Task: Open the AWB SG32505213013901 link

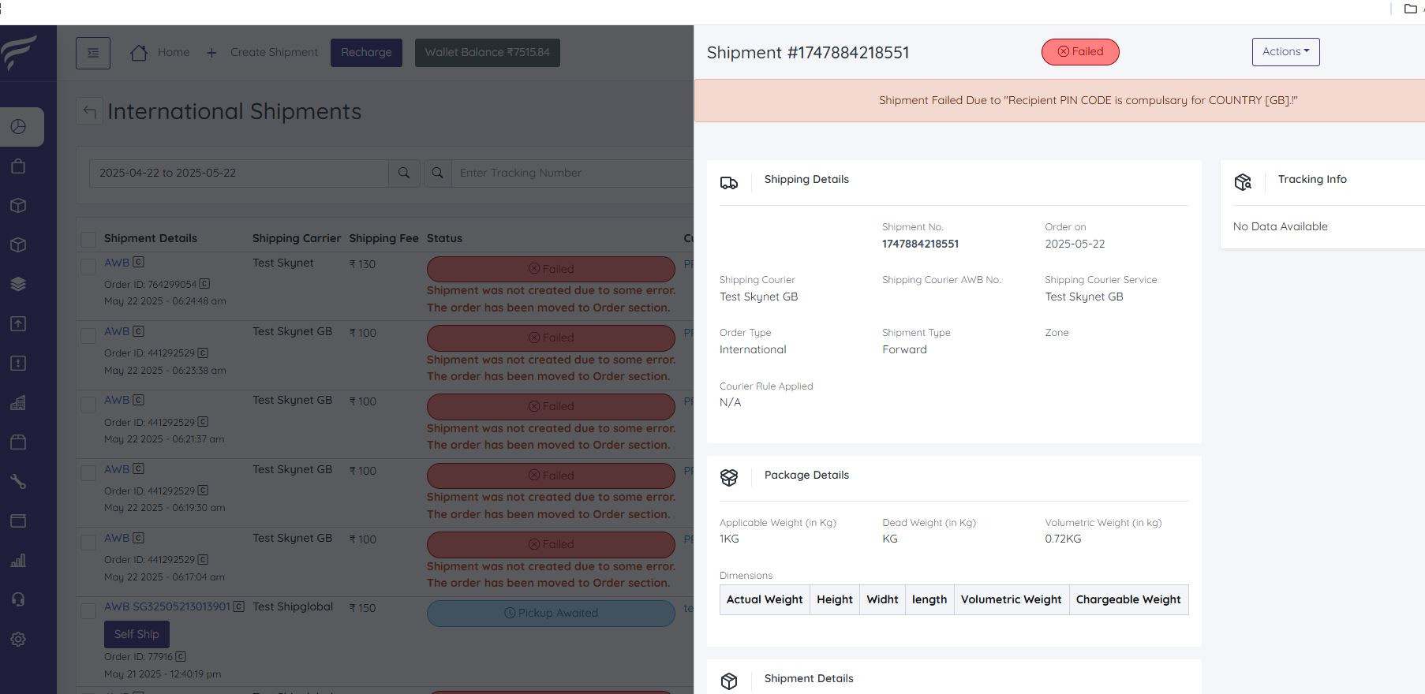Action: (x=167, y=606)
